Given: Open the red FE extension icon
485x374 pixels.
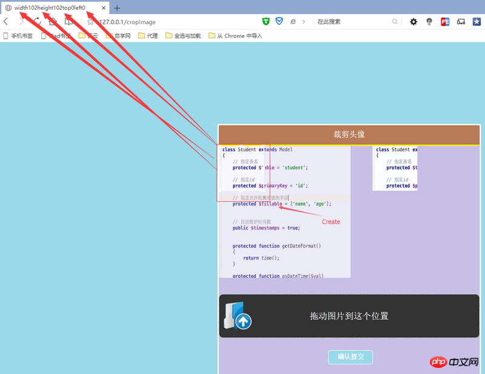Looking at the screenshot, I should click(x=445, y=22).
